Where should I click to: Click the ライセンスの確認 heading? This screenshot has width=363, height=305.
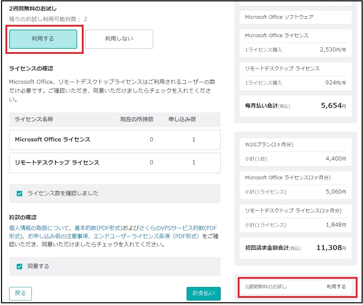31,68
